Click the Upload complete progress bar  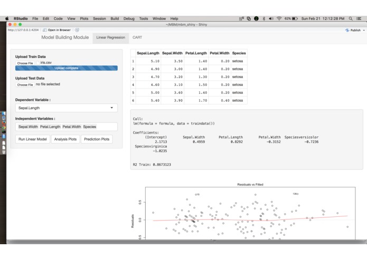click(x=67, y=68)
